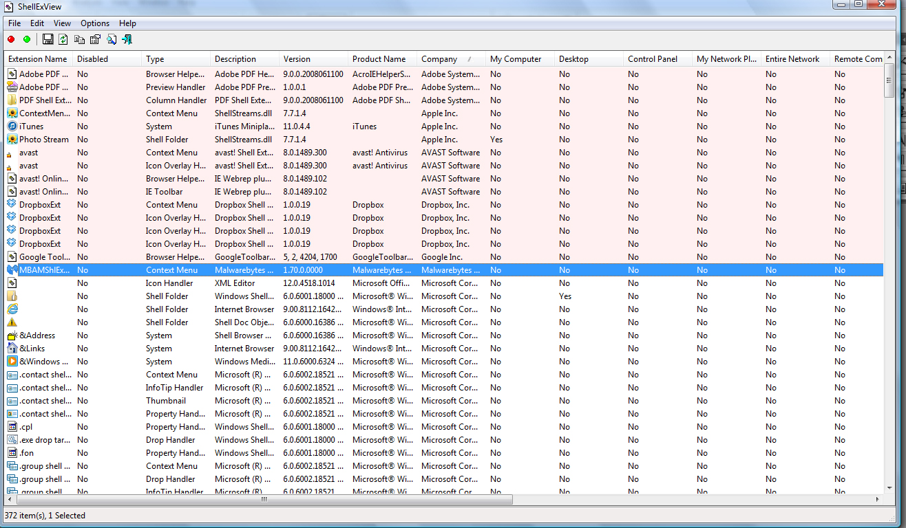
Task: Select the first DropboxExt Context Menu row
Action: click(444, 205)
